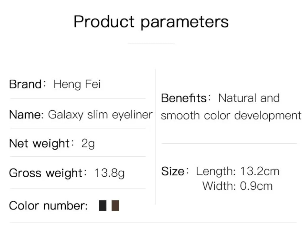Screen dimensions: 308x236
Task: Click the Gross weight label
Action: pos(46,173)
